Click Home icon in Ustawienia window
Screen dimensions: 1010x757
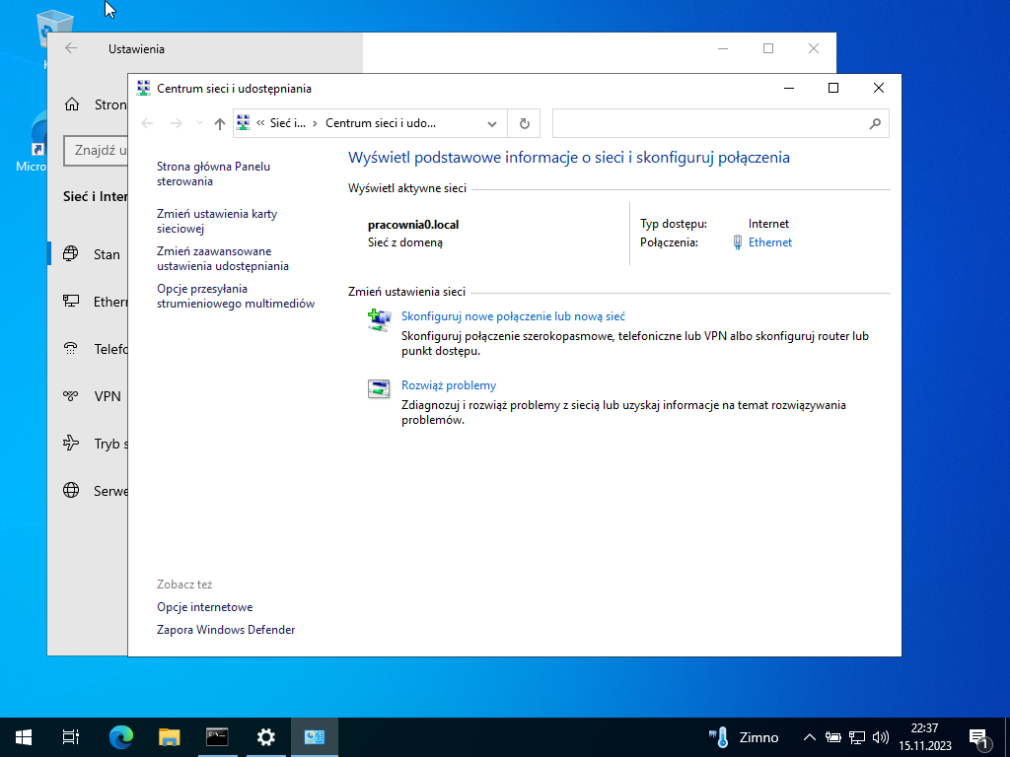(72, 104)
